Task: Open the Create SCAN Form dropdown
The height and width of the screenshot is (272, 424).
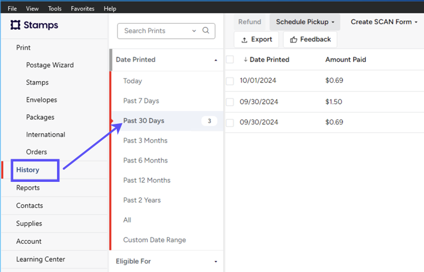Action: click(x=384, y=22)
